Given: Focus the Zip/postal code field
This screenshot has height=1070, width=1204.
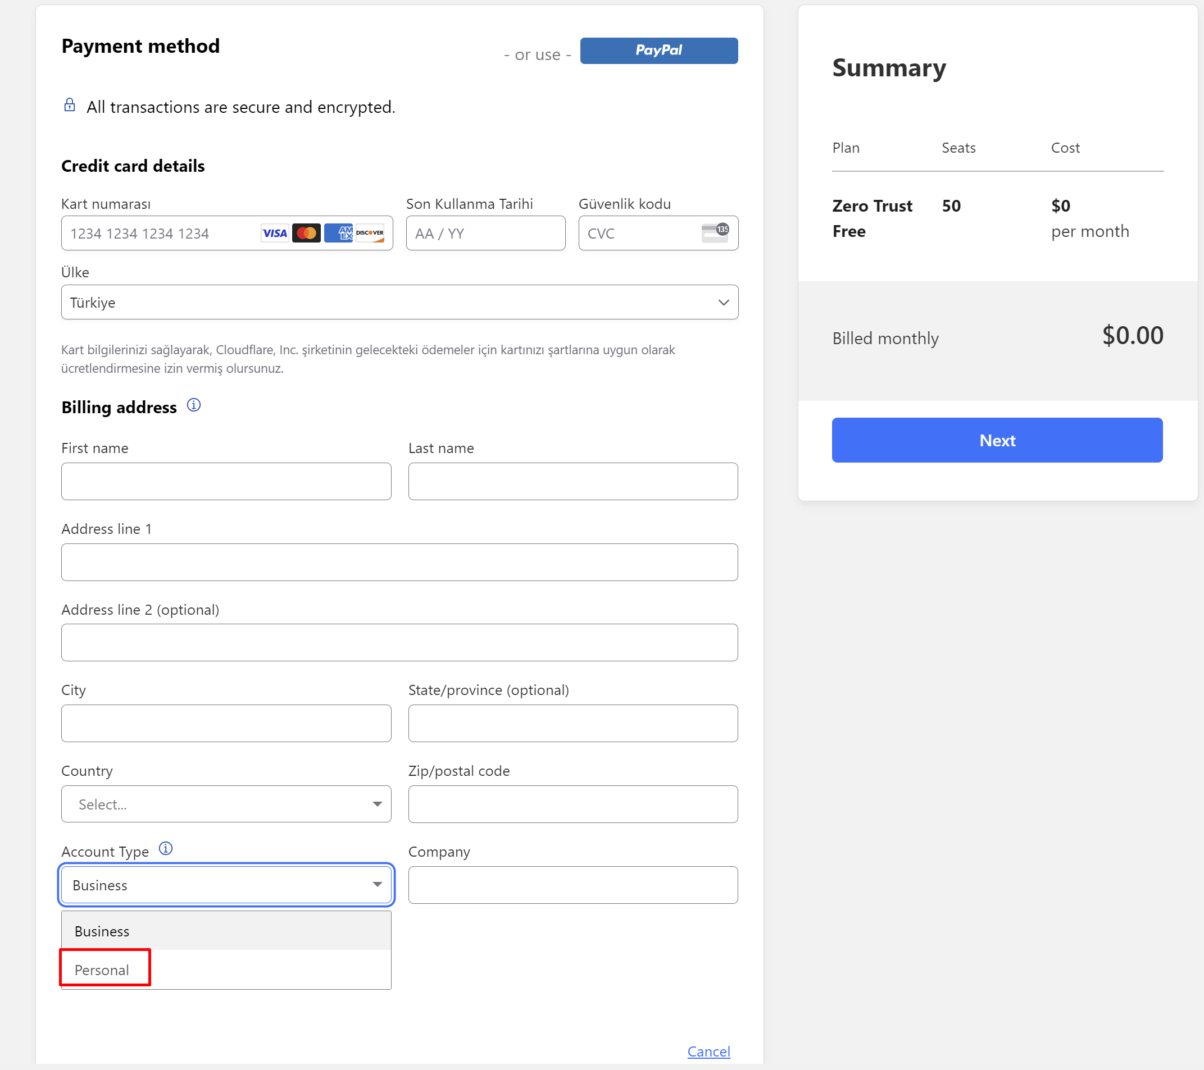Looking at the screenshot, I should pyautogui.click(x=573, y=804).
